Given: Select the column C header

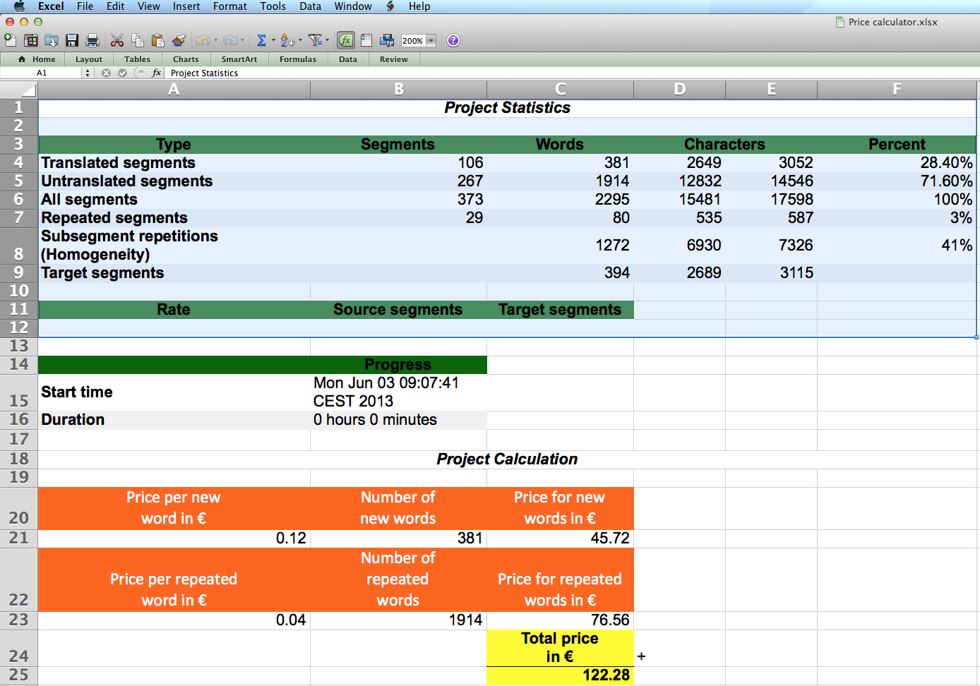Looking at the screenshot, I should pyautogui.click(x=560, y=90).
